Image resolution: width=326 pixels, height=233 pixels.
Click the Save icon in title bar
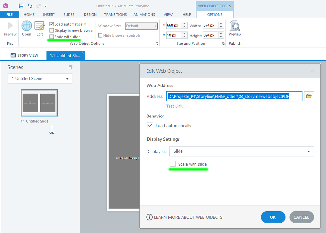(x=21, y=6)
